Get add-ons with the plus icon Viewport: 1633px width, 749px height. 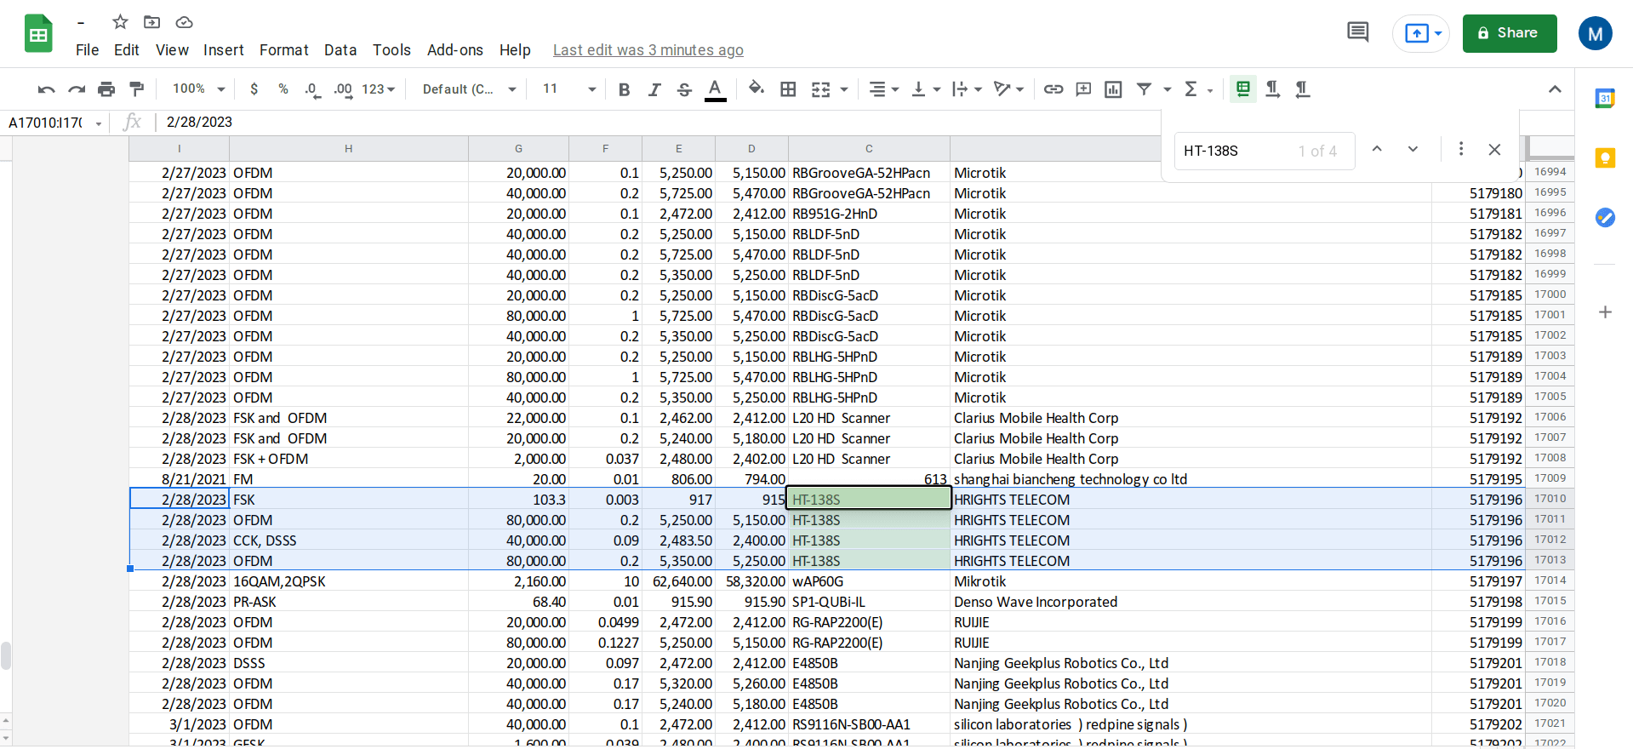pyautogui.click(x=1605, y=312)
